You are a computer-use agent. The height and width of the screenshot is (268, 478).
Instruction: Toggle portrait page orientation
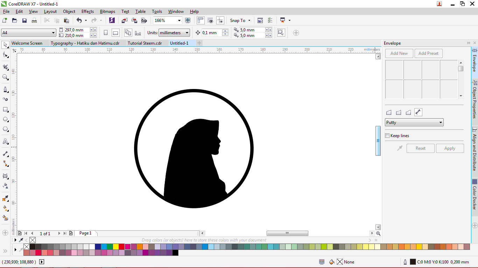[x=106, y=33]
